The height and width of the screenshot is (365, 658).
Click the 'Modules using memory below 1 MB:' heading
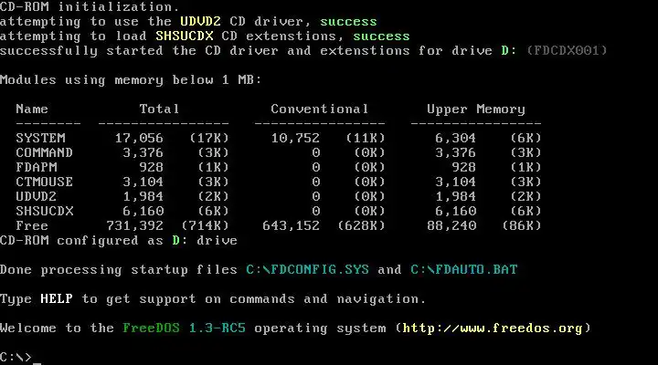pyautogui.click(x=131, y=79)
